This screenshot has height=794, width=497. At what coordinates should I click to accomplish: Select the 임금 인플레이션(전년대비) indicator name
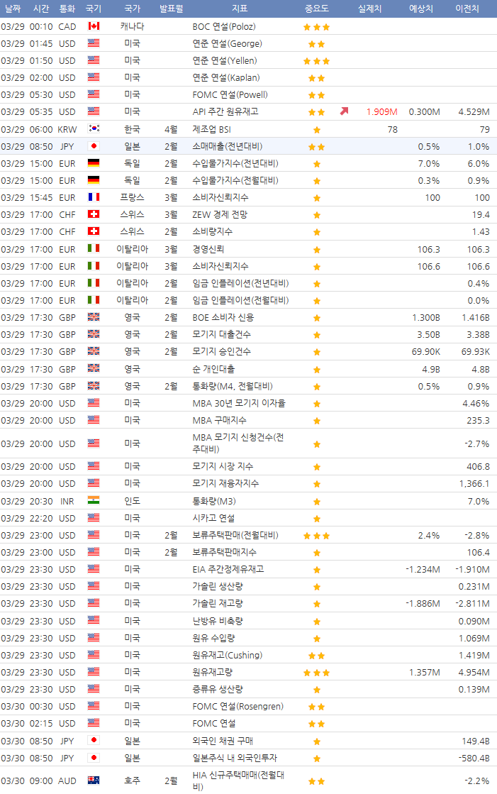point(241,283)
